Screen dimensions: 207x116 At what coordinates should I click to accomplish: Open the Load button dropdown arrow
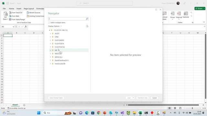pyautogui.click(x=133, y=98)
